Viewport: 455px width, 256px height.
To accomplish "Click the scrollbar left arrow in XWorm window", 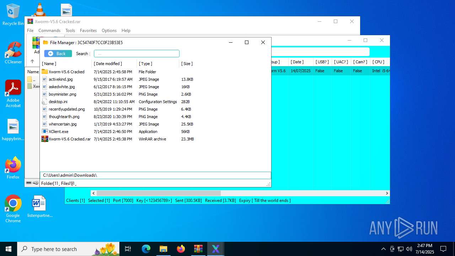I will (93, 193).
